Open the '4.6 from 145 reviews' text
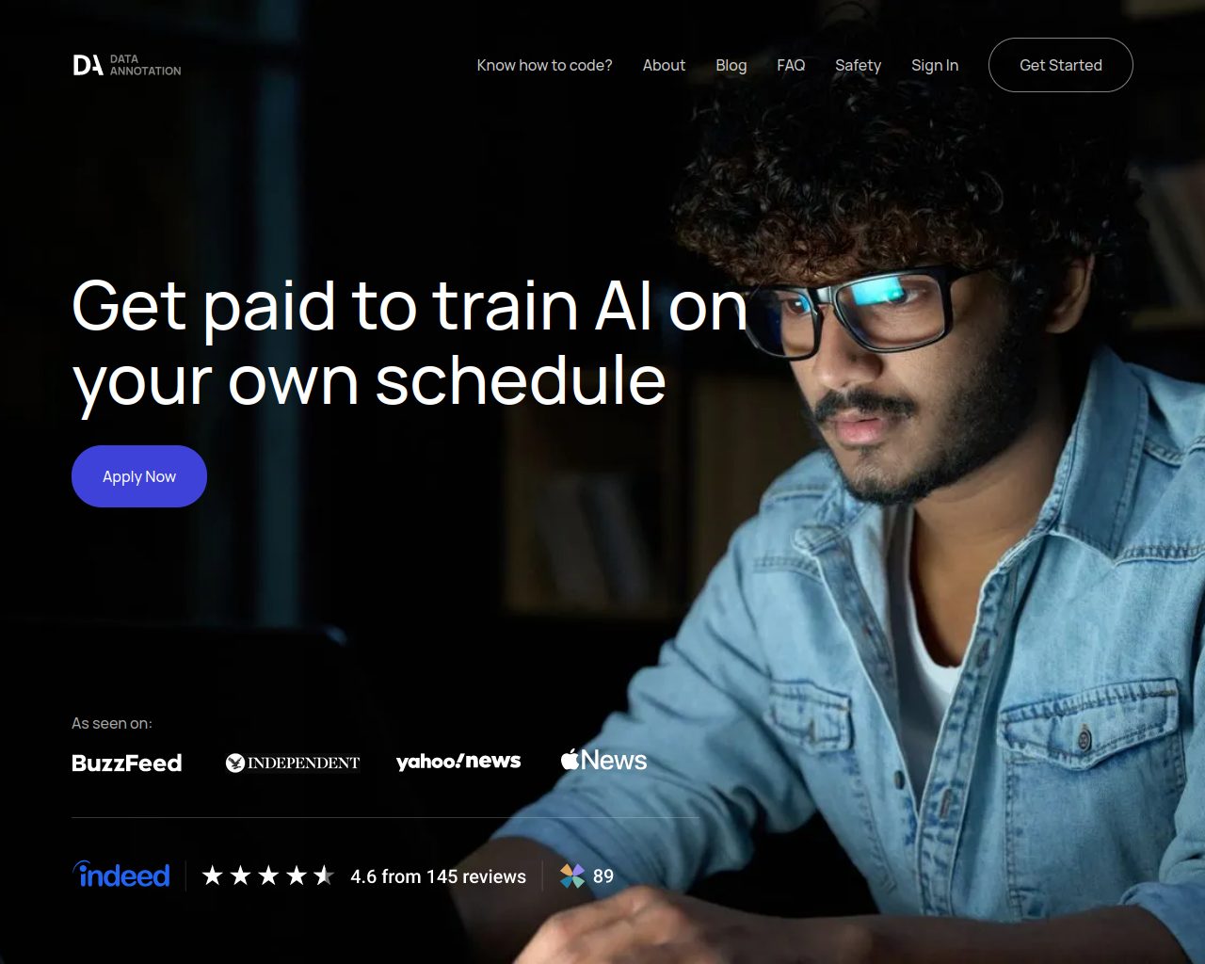 click(x=438, y=876)
